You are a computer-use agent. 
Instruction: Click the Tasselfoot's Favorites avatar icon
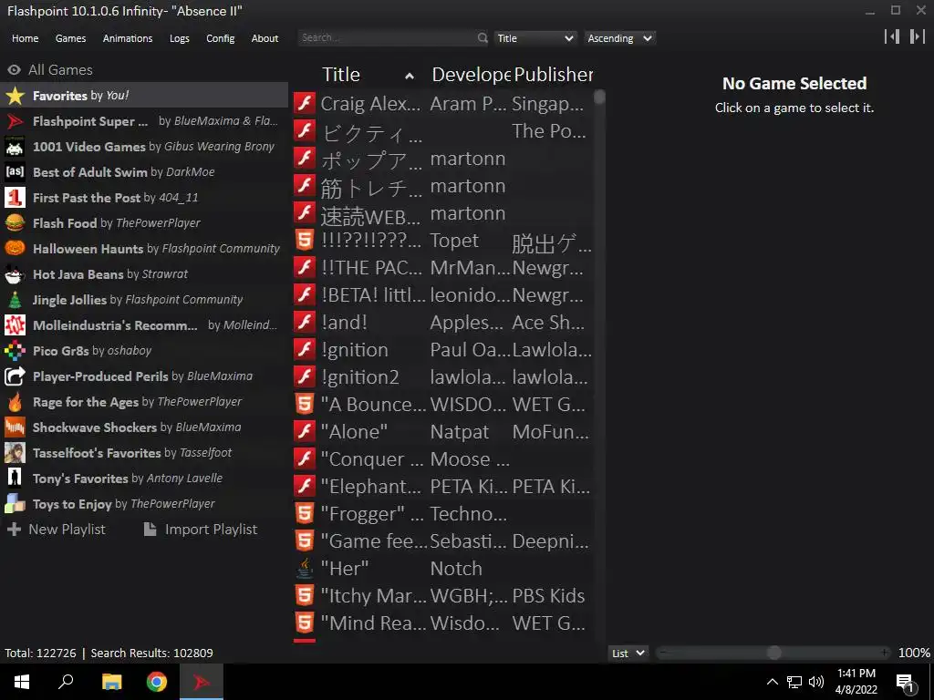point(15,453)
